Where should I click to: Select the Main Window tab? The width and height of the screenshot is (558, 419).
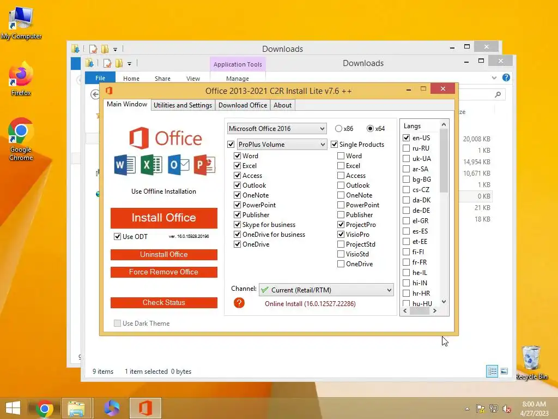[127, 104]
